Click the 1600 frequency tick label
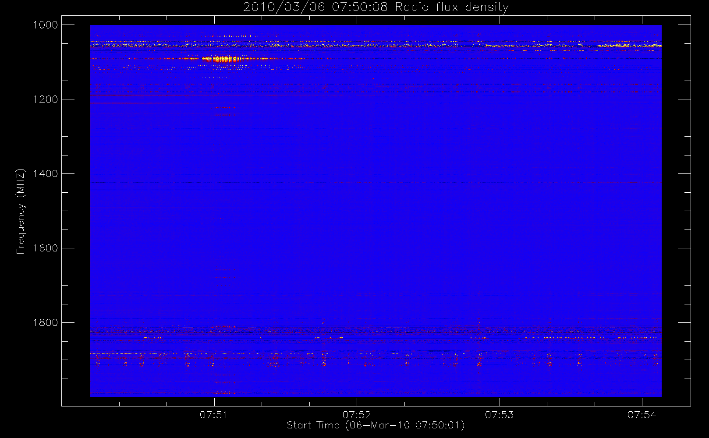Viewport: 709px width, 438px height. [x=46, y=248]
